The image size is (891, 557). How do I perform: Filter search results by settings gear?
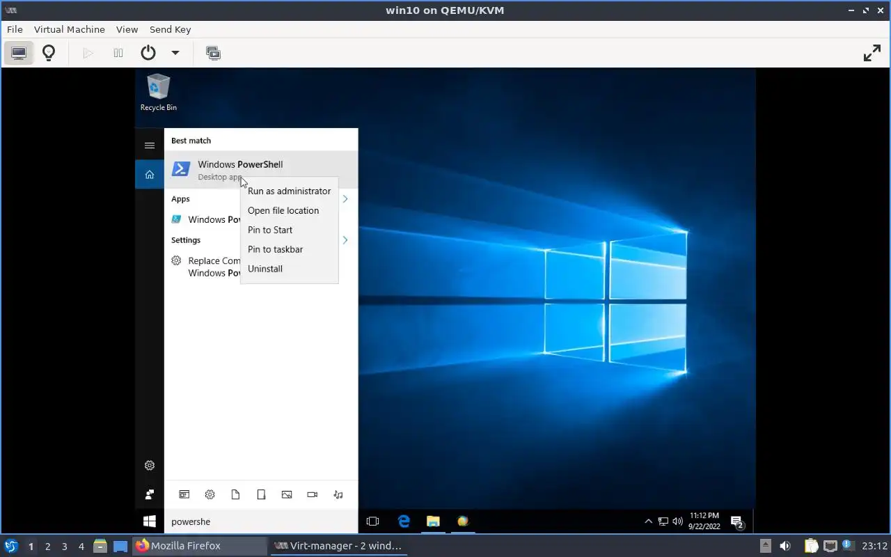click(210, 494)
